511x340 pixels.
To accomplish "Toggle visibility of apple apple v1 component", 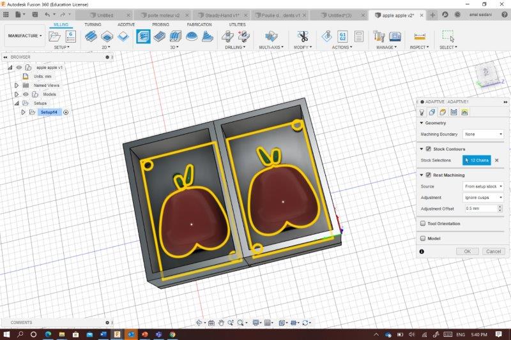I will 19,68.
